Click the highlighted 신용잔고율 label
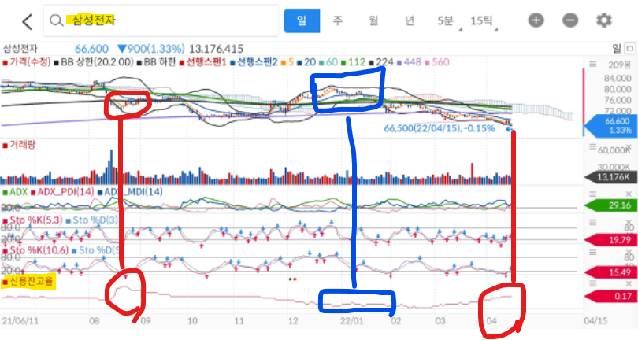This screenshot has width=638, height=340. pos(32,282)
